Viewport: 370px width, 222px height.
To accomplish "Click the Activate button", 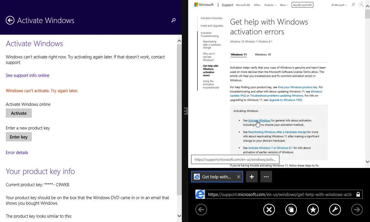I will 19,113.
